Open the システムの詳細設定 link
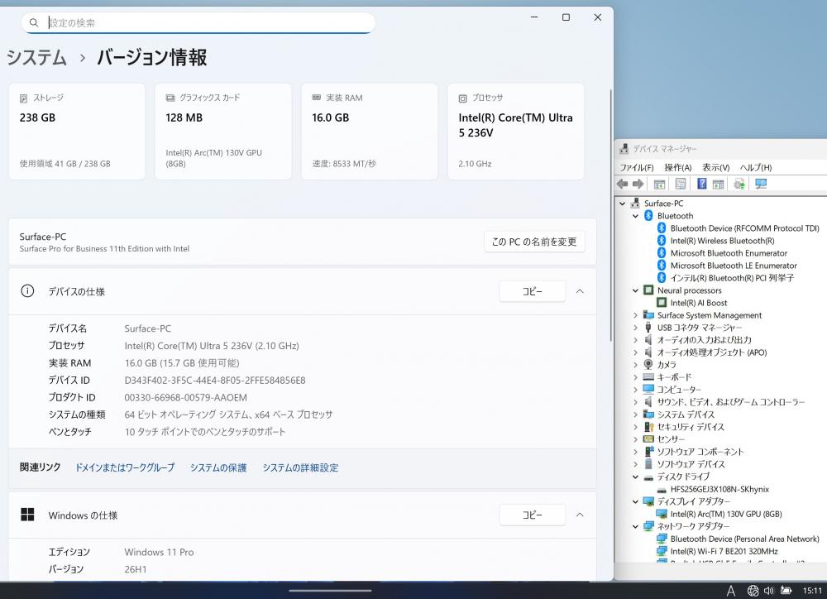This screenshot has width=827, height=599. coord(300,467)
